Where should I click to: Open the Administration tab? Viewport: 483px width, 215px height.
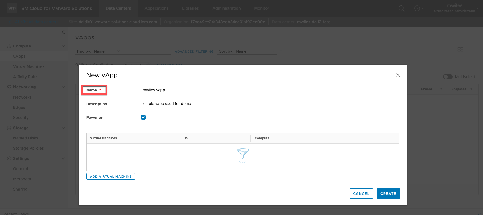point(226,8)
